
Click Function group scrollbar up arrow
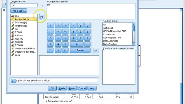pos(134,24)
